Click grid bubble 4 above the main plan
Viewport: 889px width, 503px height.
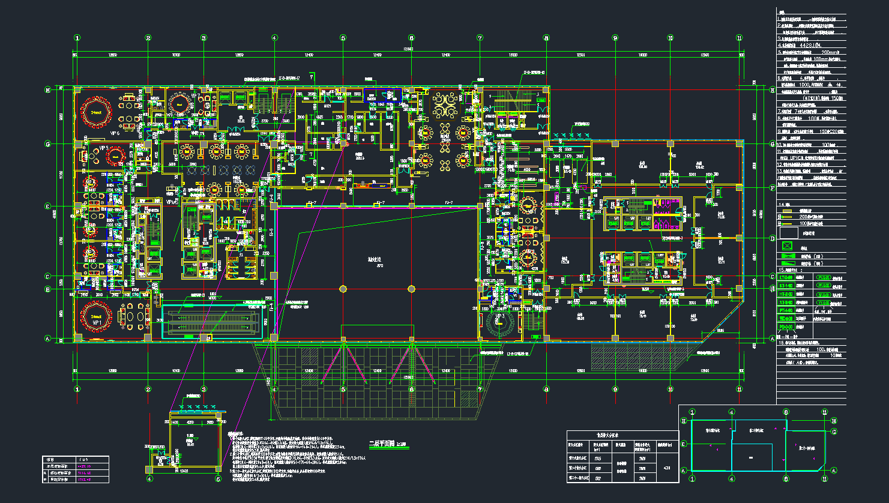274,38
